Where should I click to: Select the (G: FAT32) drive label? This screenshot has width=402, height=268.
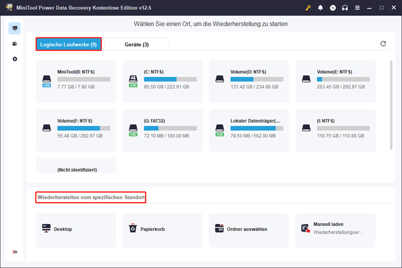[x=154, y=121]
